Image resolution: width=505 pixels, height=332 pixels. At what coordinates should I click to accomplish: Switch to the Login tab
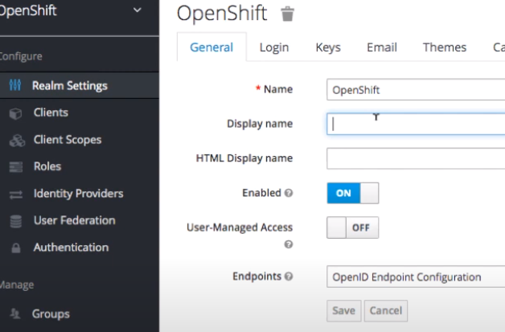click(x=274, y=47)
